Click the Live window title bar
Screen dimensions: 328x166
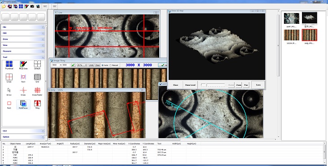107,13
